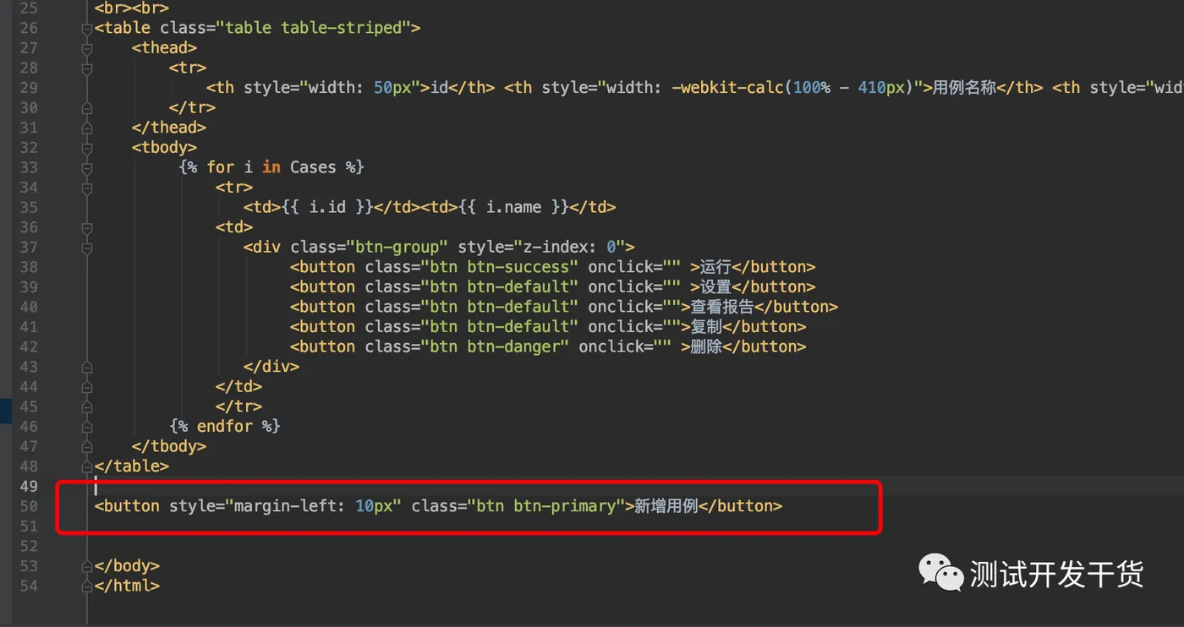Image resolution: width=1184 pixels, height=627 pixels.
Task: Collapse the btn-group div fold on line 37
Action: point(86,248)
